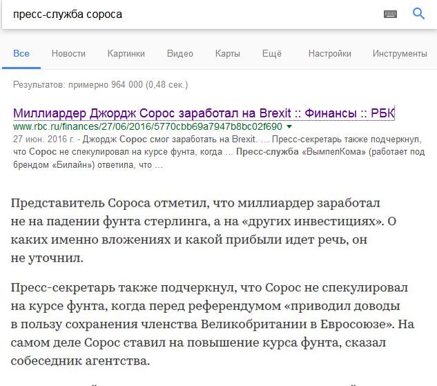Screen dimensions: 437x386
Task: Click the line 'не уточнил.'
Action: 47,258
